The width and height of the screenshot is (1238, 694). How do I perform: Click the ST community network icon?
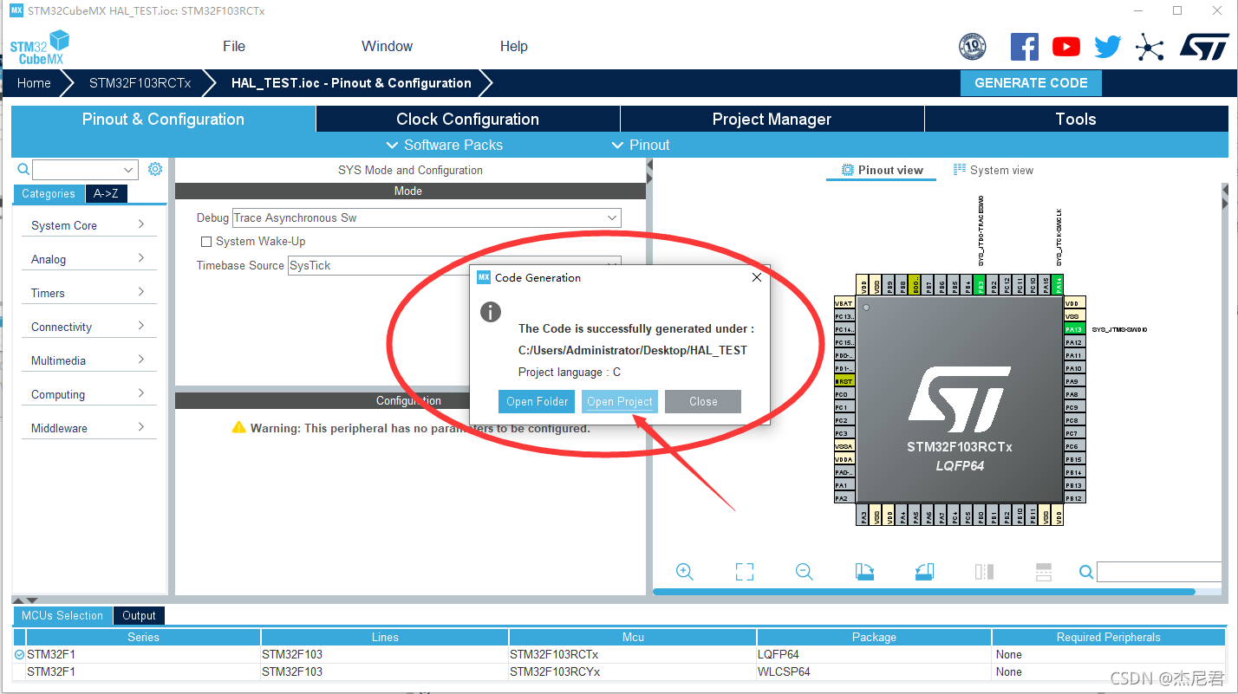(x=1150, y=47)
